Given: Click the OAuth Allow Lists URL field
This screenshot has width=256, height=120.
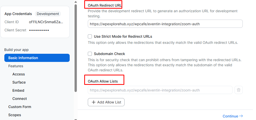Looking at the screenshot, I should point(160,90).
